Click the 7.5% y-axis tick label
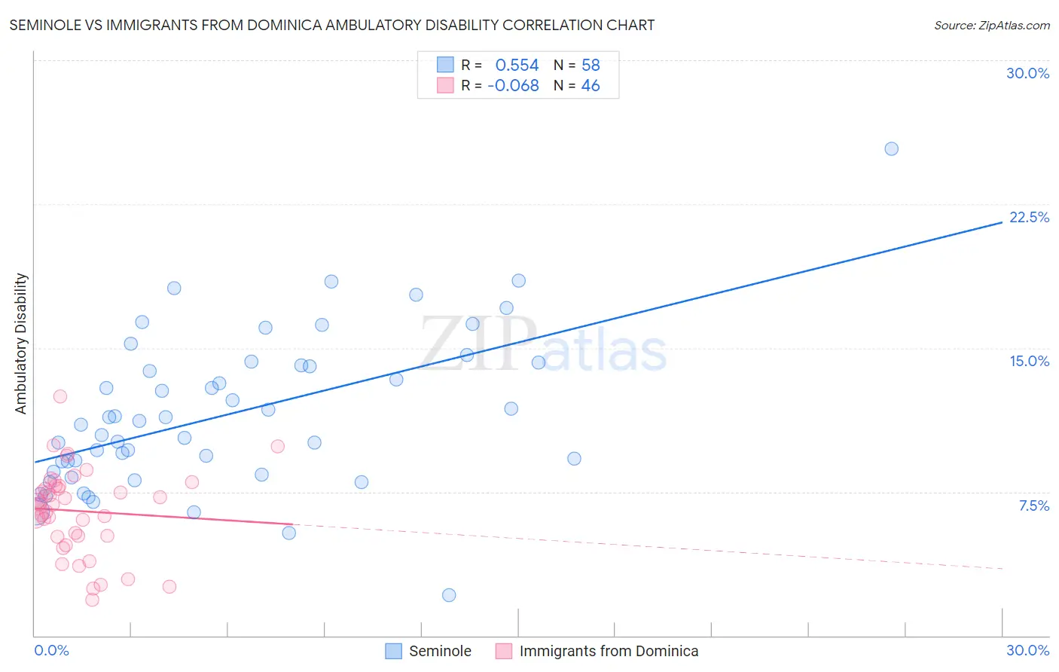This screenshot has height=672, width=1059. [1033, 506]
